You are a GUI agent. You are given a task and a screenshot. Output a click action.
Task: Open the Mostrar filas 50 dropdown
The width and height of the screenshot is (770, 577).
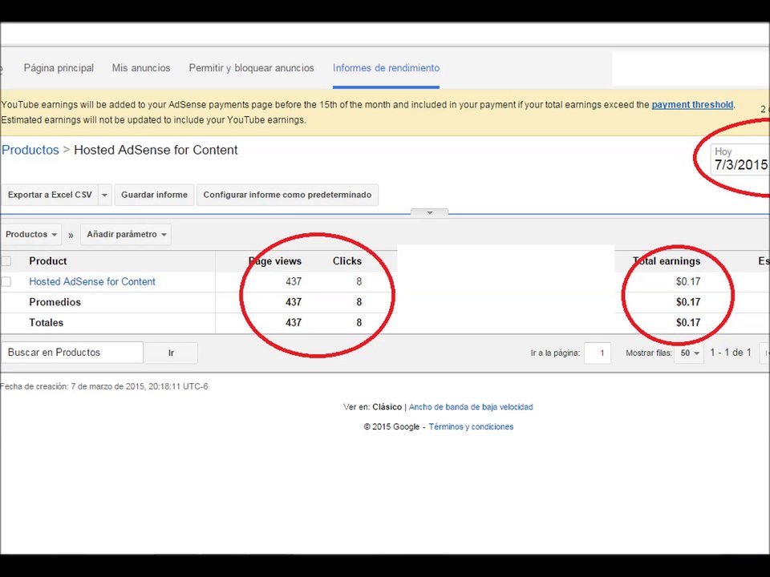click(690, 353)
